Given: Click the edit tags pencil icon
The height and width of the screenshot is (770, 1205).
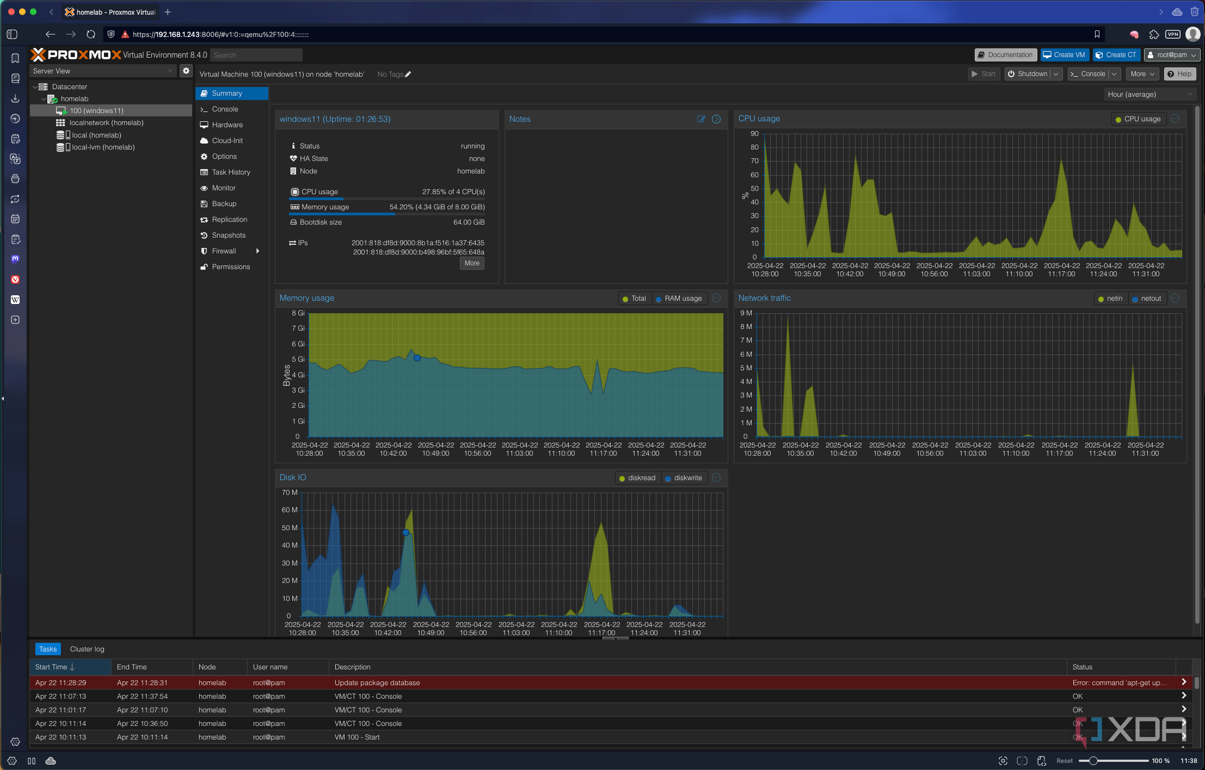Looking at the screenshot, I should 408,74.
